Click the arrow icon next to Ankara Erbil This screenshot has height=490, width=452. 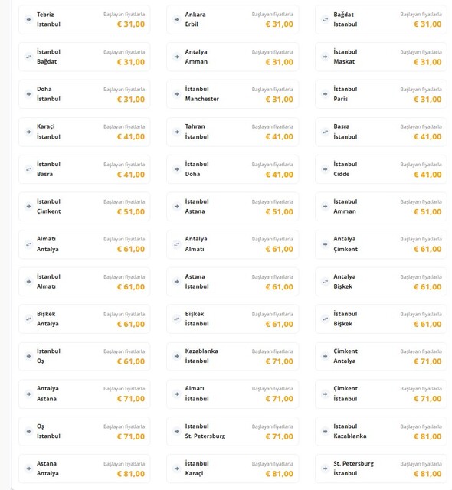177,19
